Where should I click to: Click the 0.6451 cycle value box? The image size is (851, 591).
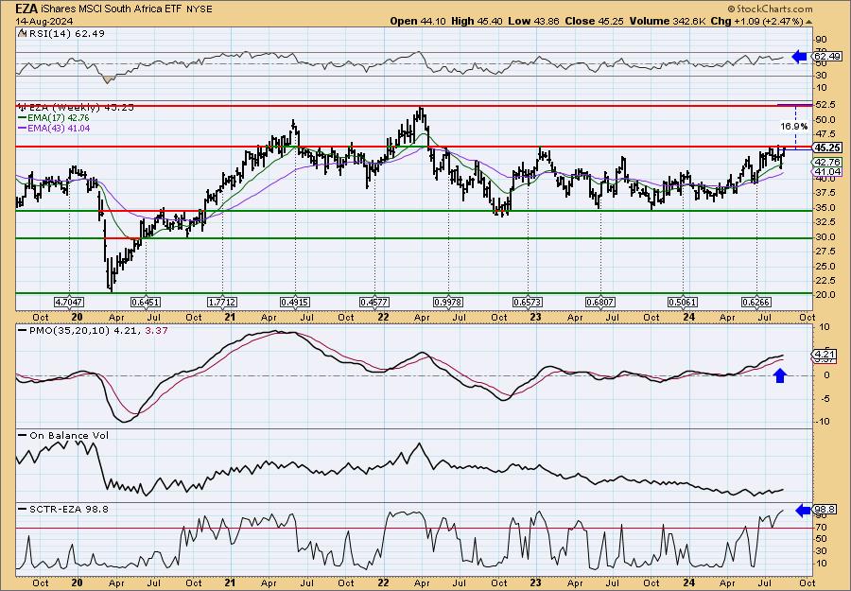click(146, 302)
